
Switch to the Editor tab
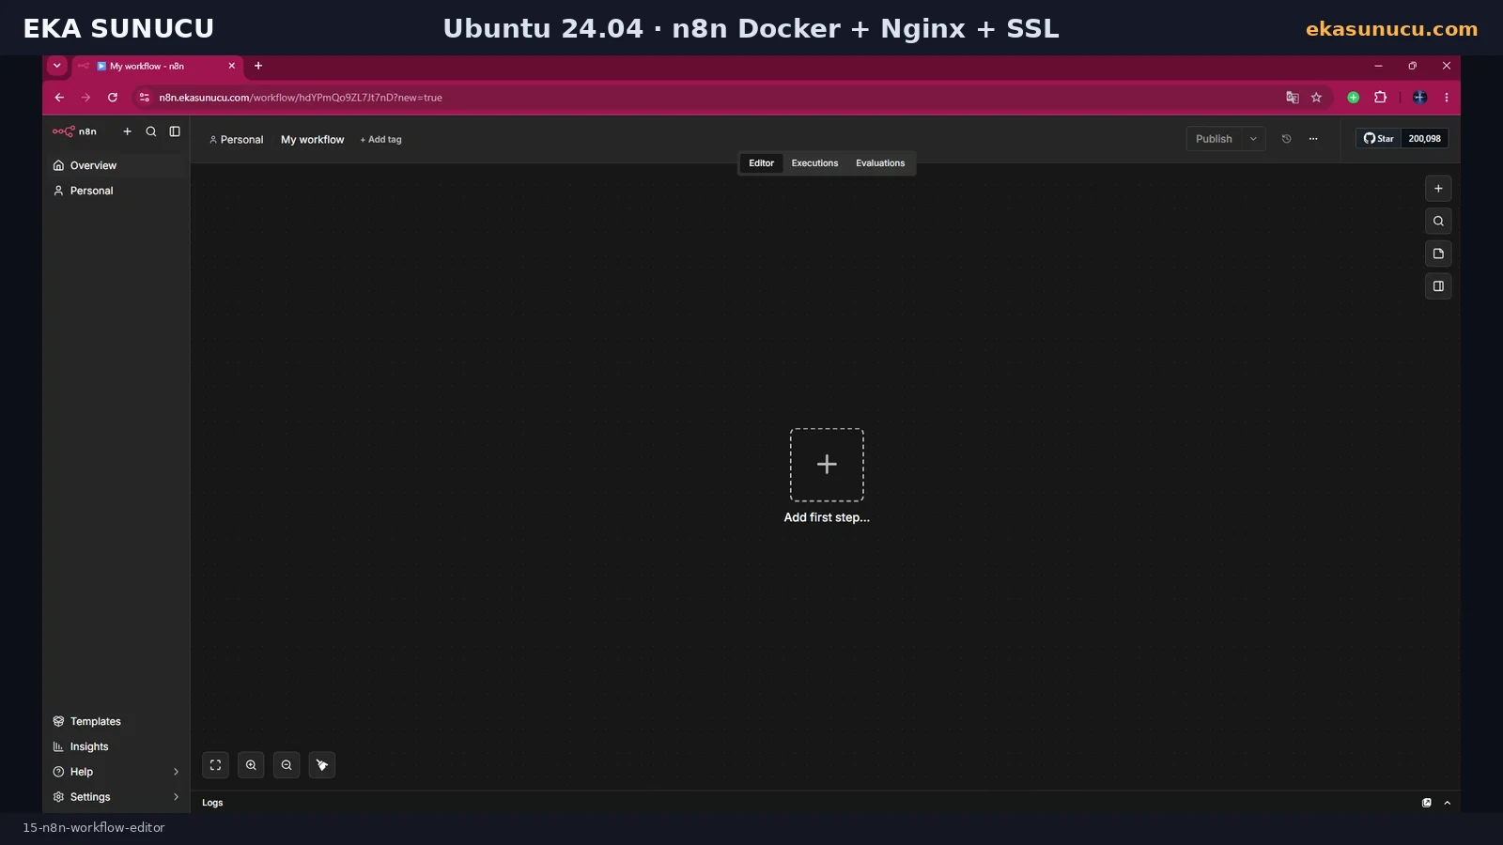point(761,163)
